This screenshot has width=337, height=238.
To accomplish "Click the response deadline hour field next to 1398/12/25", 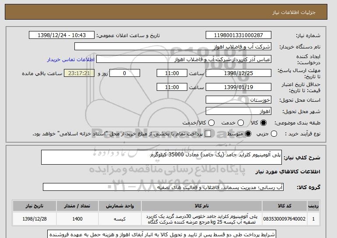I will click(x=172, y=73).
